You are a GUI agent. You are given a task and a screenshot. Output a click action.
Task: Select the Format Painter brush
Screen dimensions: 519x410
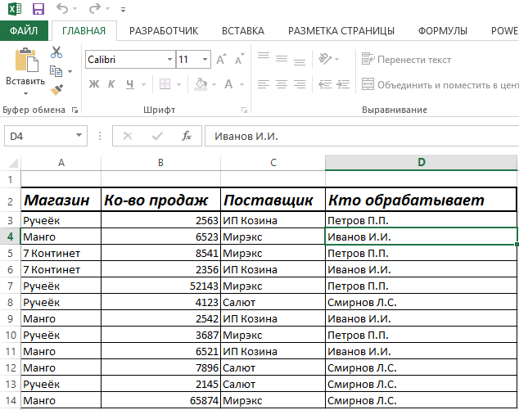pos(56,90)
